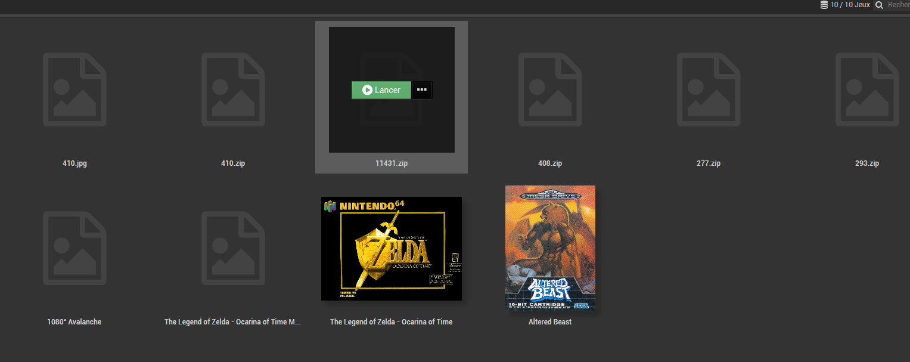Screen dimensions: 910x362
Task: Click the "410.jpg" title label
Action: (74, 163)
